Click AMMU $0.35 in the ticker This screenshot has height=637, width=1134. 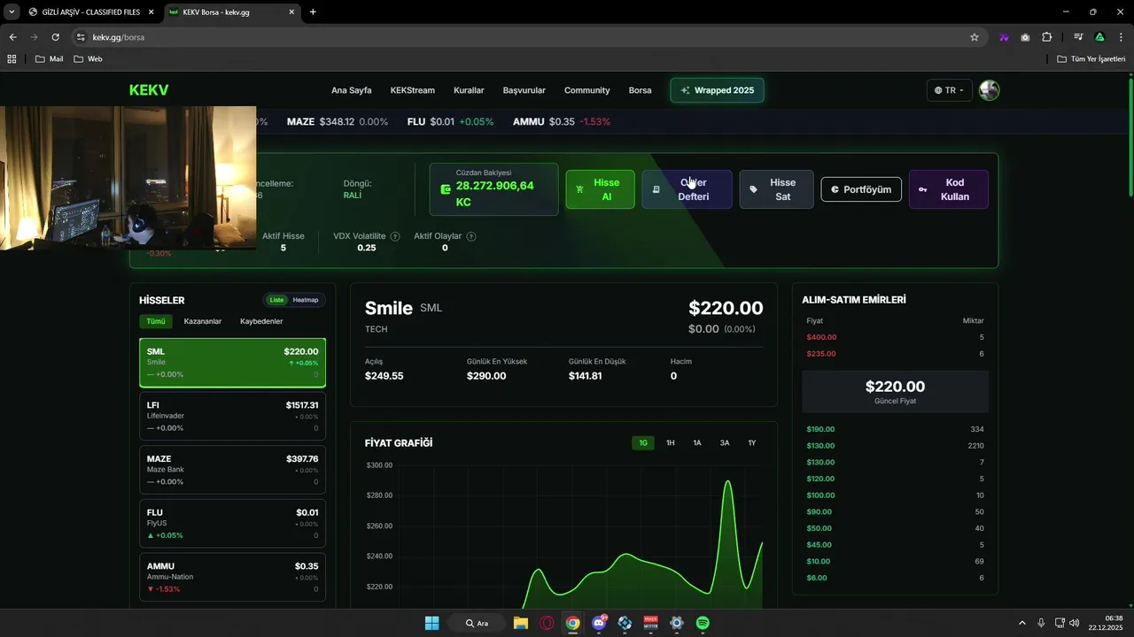(562, 121)
